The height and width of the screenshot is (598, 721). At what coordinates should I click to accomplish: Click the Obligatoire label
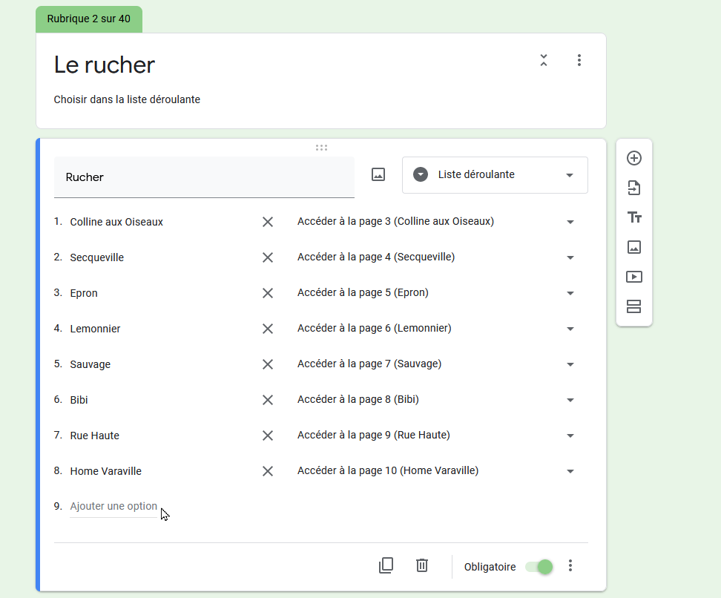tap(490, 567)
